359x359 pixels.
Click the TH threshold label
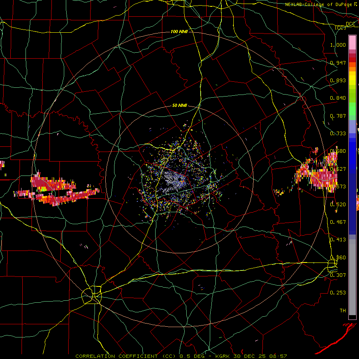pyautogui.click(x=343, y=310)
